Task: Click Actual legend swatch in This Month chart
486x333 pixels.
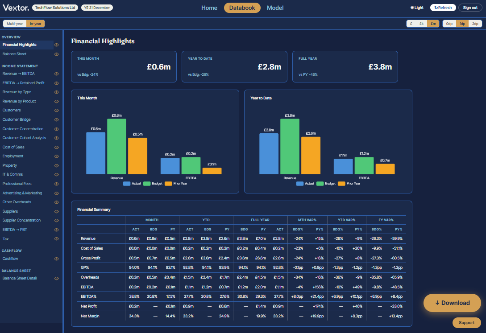Action: coord(126,184)
